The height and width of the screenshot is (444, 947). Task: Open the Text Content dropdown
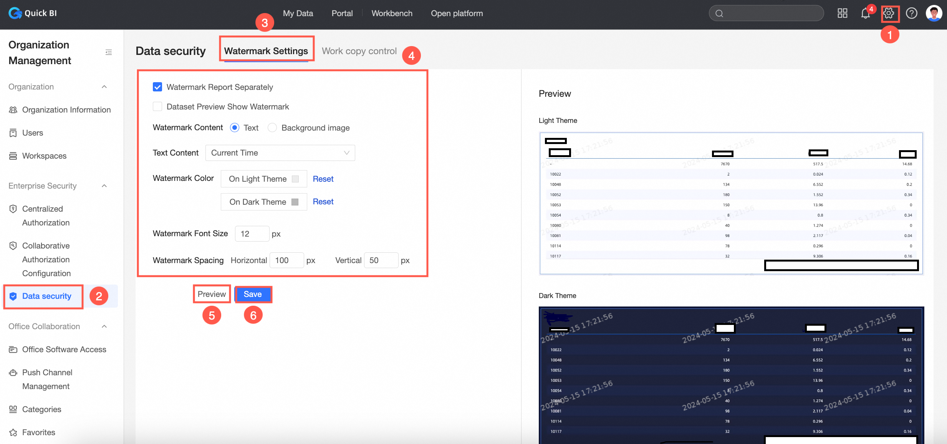pos(280,153)
